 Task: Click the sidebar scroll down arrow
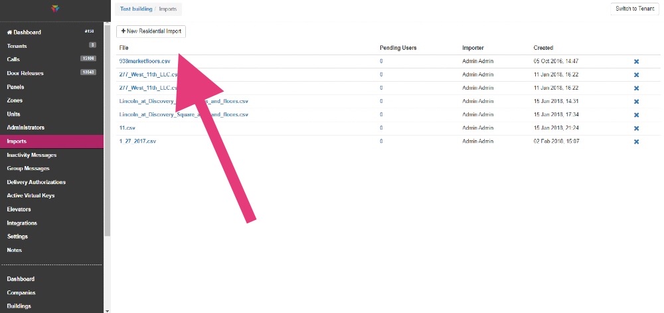click(108, 309)
